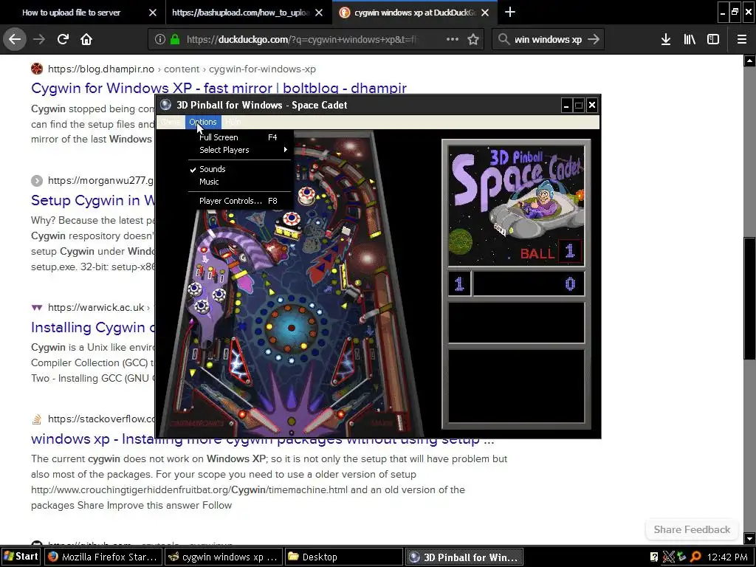Click the crossed-out tray icon
The width and height of the screenshot is (756, 567).
coord(668,557)
